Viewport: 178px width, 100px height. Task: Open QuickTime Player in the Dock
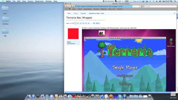(x=125, y=96)
